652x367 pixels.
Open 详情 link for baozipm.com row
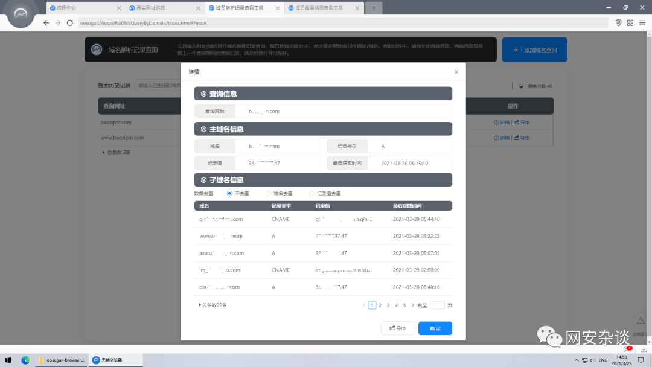pyautogui.click(x=502, y=122)
